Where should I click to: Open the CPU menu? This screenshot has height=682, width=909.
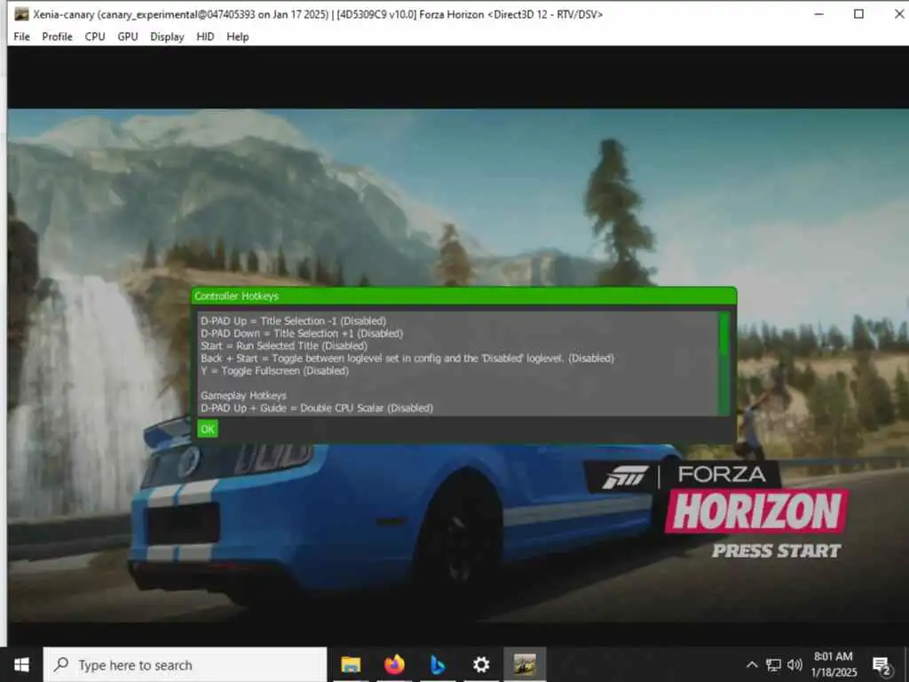(x=95, y=36)
